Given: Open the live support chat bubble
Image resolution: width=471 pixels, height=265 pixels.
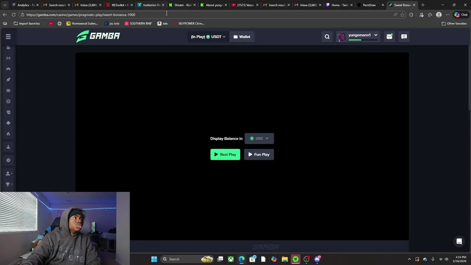Looking at the screenshot, I should (x=459, y=241).
